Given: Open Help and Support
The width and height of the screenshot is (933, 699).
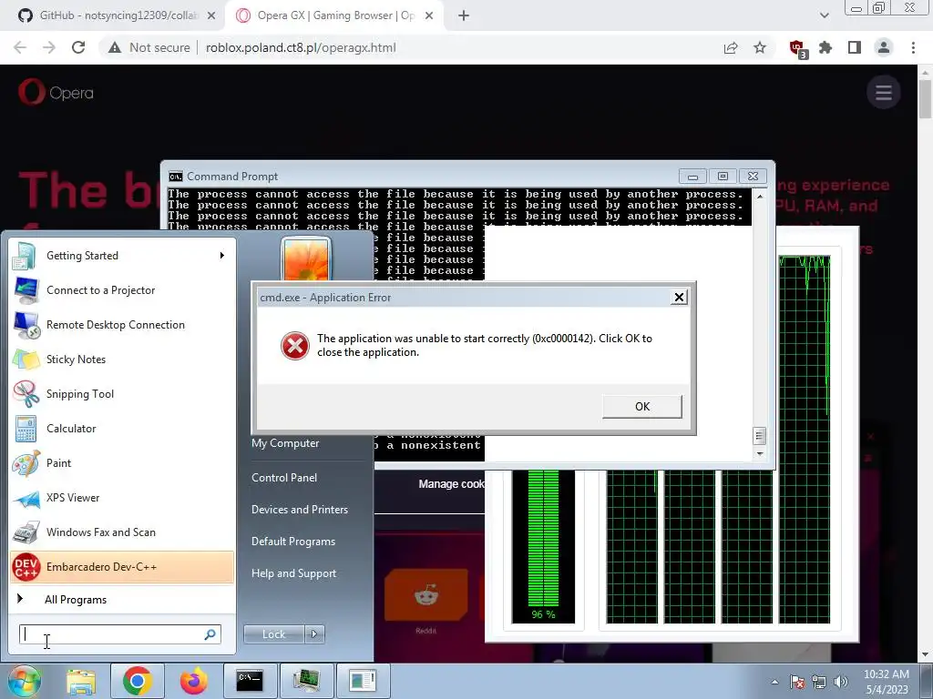Looking at the screenshot, I should point(294,573).
